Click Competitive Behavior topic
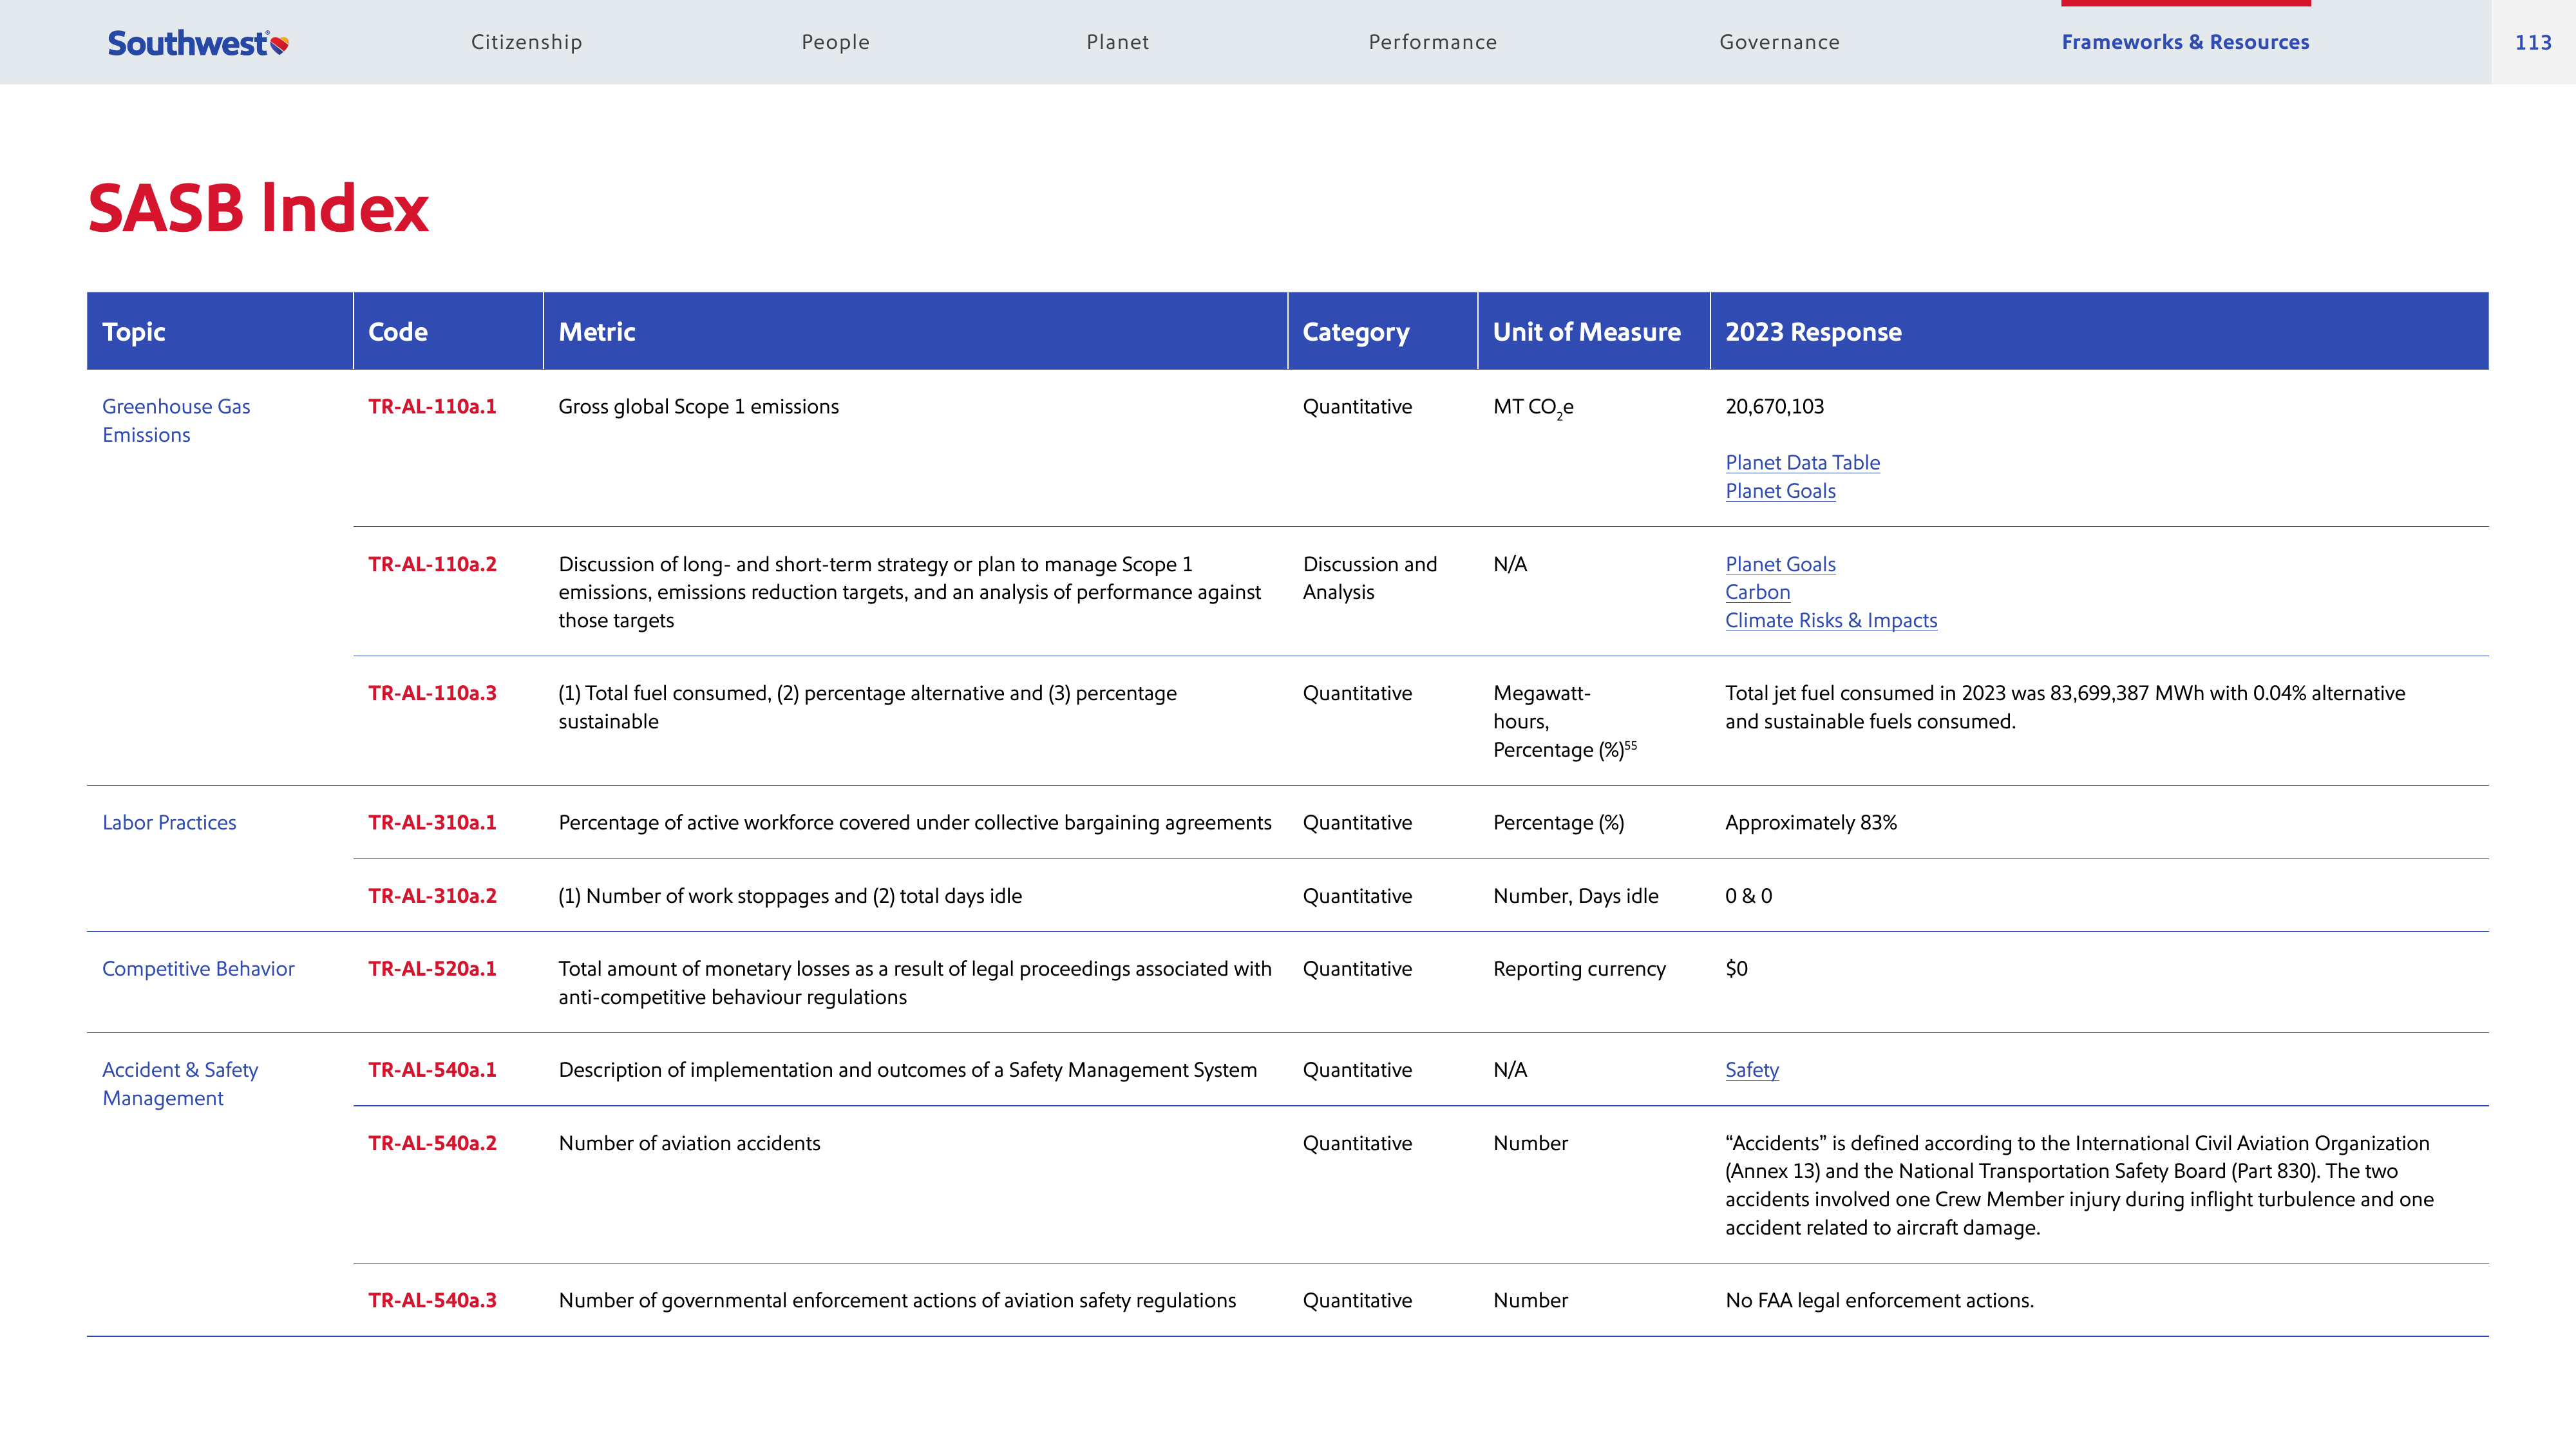The width and height of the screenshot is (2576, 1449). pos(198,968)
